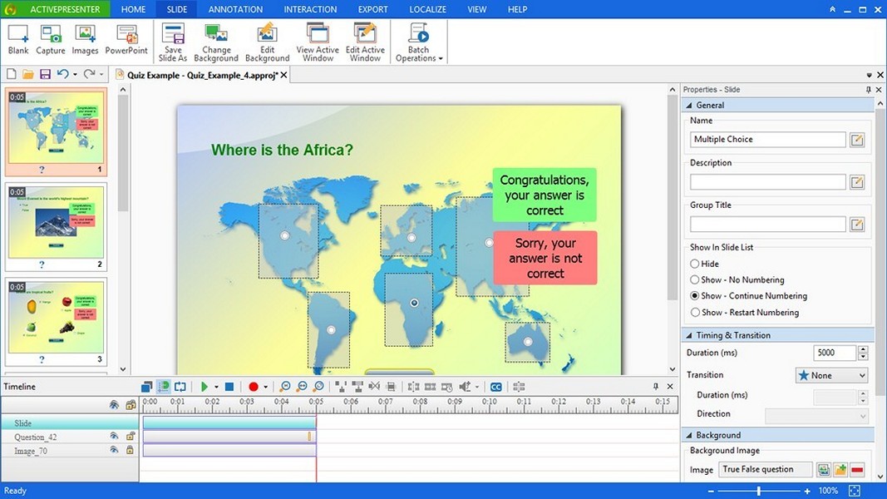Open the HOME ribbon tab
The width and height of the screenshot is (887, 499).
click(x=134, y=9)
